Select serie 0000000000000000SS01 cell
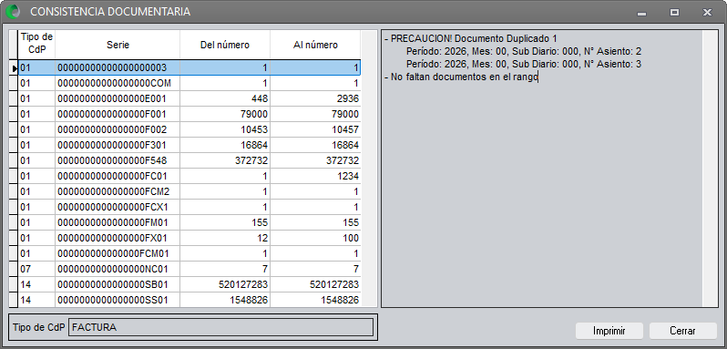 tap(118, 301)
